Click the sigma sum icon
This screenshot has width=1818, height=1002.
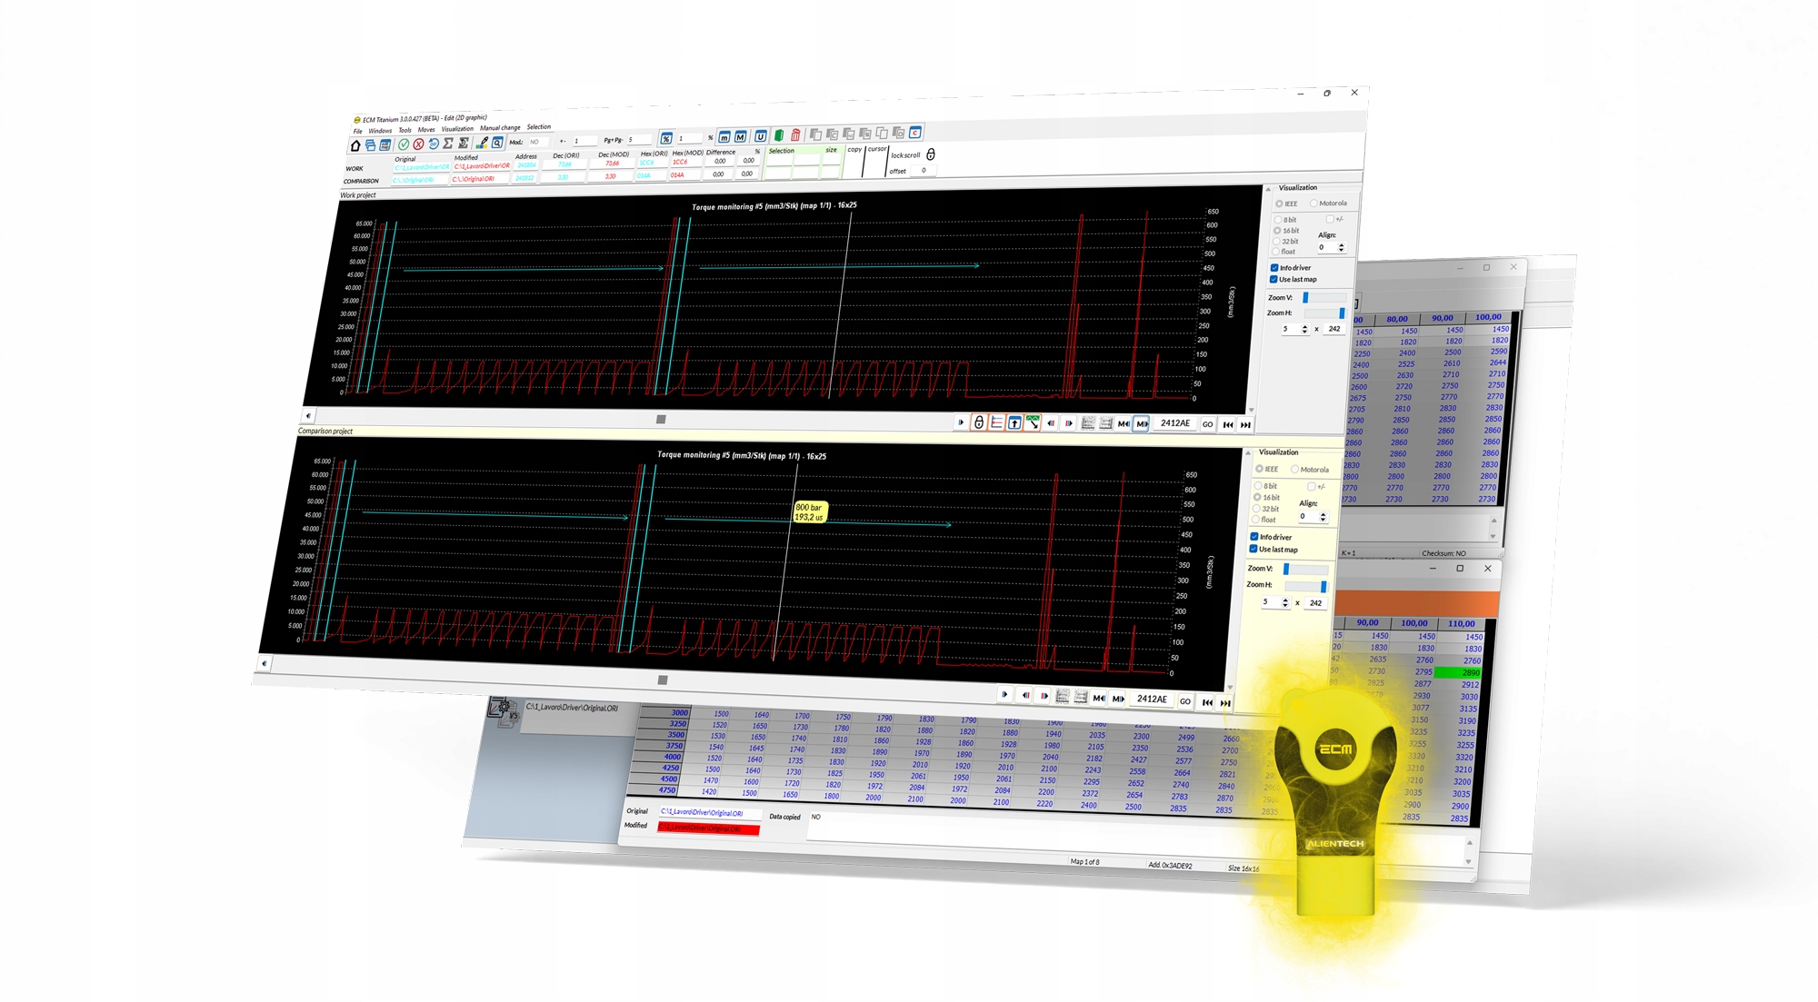pos(447,144)
